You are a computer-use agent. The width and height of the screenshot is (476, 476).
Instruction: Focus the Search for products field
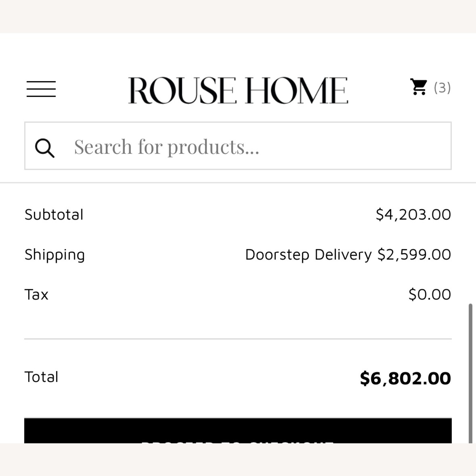[x=254, y=147]
